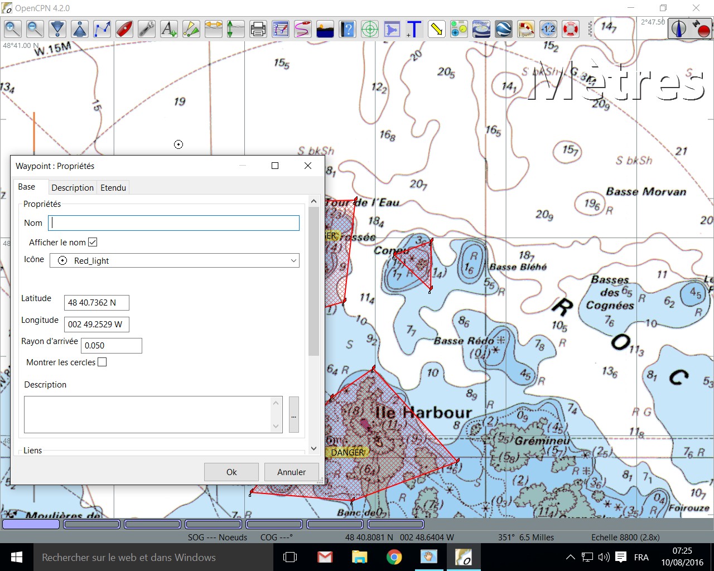Maximize the Waypoint Propriétés dialog
Screen dimensions: 714x571
pos(275,166)
